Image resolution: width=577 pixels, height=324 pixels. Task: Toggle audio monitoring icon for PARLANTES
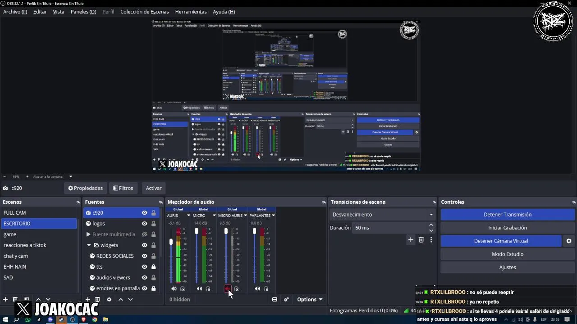pyautogui.click(x=266, y=288)
